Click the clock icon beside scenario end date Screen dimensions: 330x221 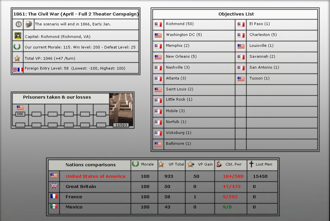pyautogui.click(x=18, y=24)
